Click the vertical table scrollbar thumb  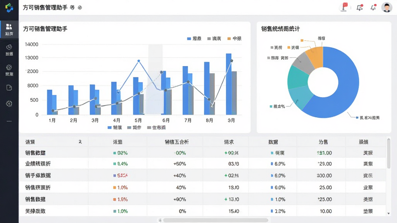(388, 153)
